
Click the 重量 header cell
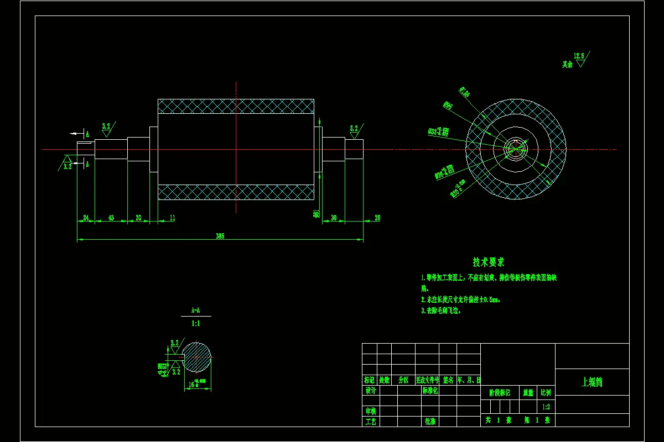point(528,393)
